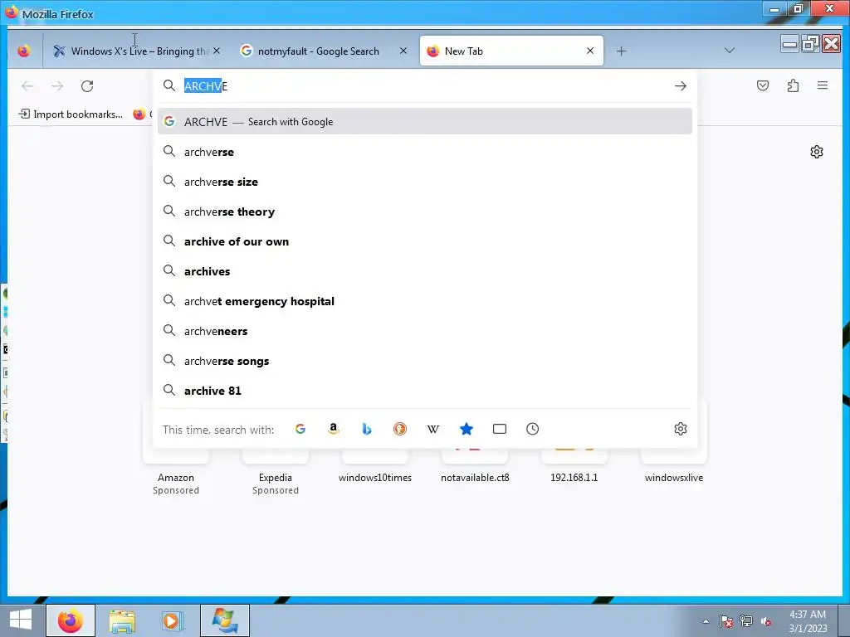The image size is (850, 637).
Task: Click the go arrow in the address bar
Action: pos(681,86)
